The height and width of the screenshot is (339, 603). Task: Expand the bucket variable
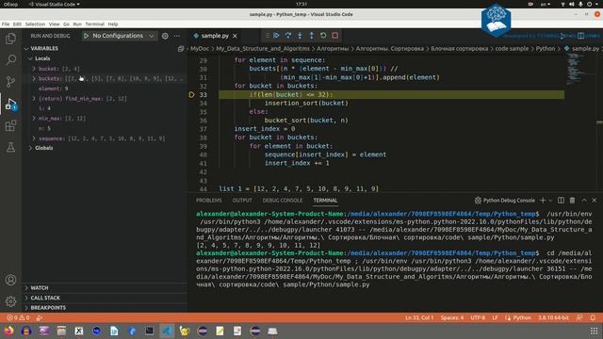click(34, 69)
